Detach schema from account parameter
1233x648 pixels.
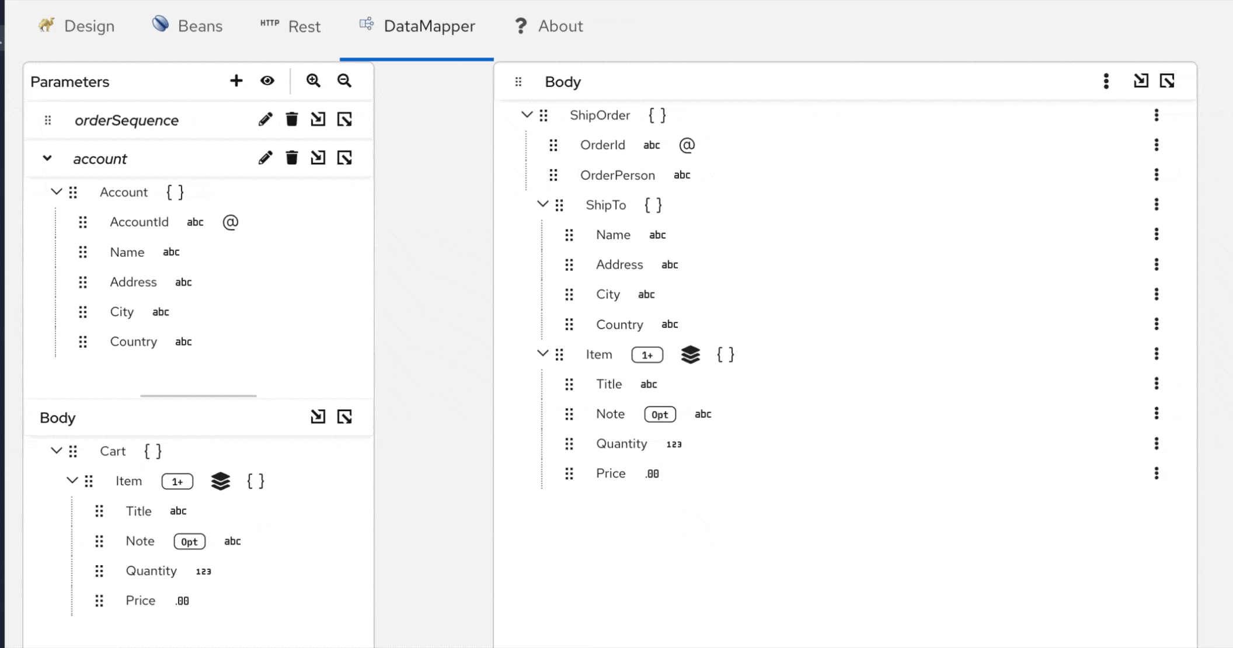344,158
